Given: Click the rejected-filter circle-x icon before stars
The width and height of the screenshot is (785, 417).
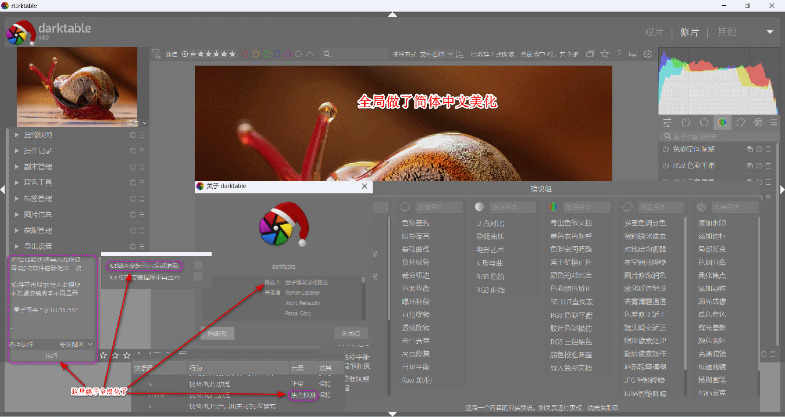Looking at the screenshot, I should (185, 54).
